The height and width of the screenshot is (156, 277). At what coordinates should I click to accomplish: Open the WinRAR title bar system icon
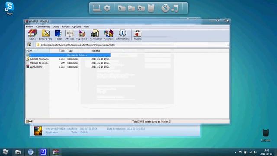pos(26,21)
